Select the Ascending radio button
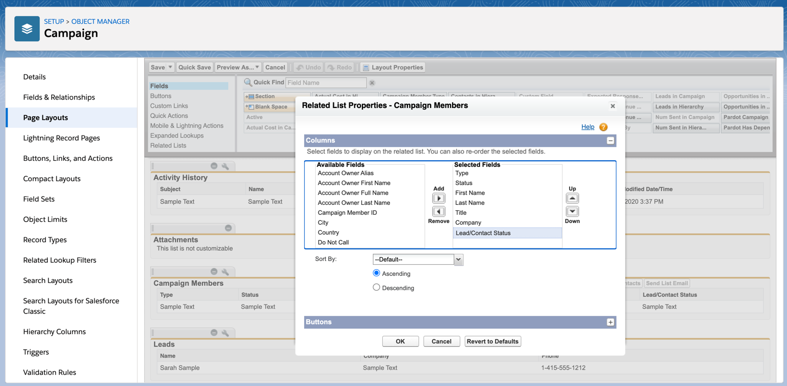 pyautogui.click(x=376, y=273)
